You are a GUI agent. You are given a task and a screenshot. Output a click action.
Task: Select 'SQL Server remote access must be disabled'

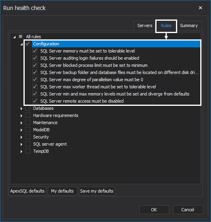point(82,101)
